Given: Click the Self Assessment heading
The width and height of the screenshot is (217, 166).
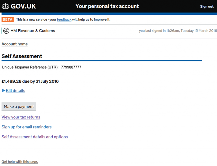Looking at the screenshot, I should click(x=22, y=56).
